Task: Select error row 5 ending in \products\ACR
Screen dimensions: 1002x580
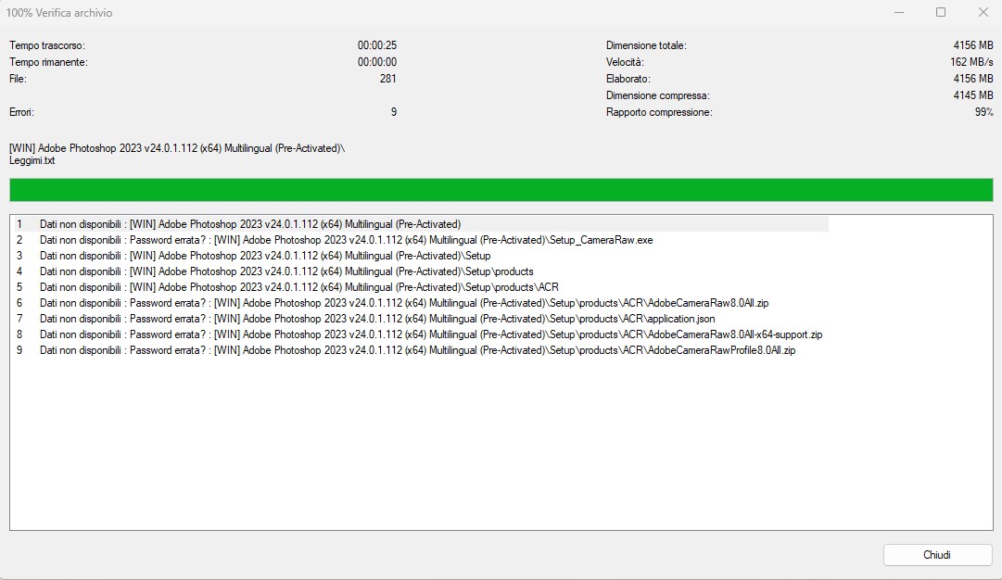Action: coord(422,287)
